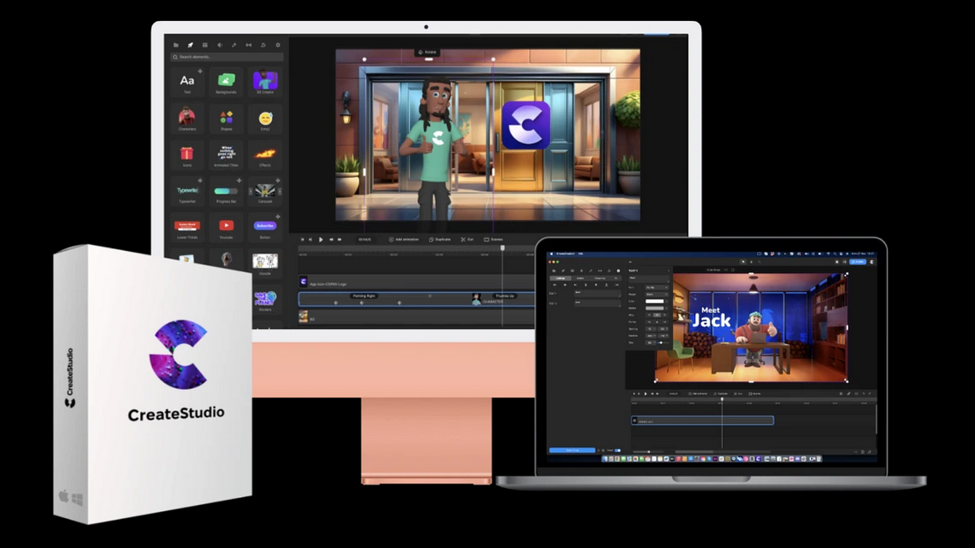Open the folder icon in iMac toolbar
Screen dimensions: 975x548
[175, 45]
